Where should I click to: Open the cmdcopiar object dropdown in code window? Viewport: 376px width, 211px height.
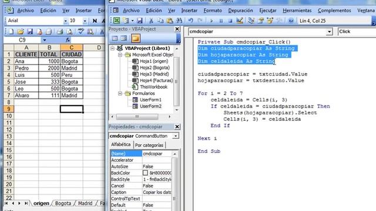(x=330, y=32)
